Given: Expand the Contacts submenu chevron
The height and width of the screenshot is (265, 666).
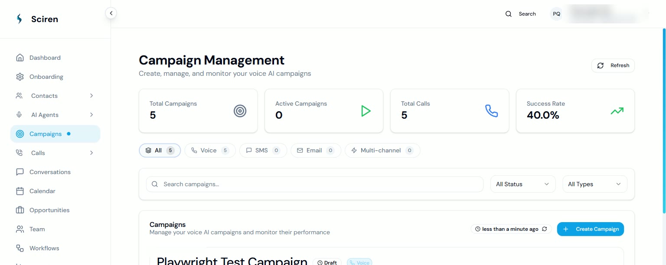Looking at the screenshot, I should click(91, 96).
